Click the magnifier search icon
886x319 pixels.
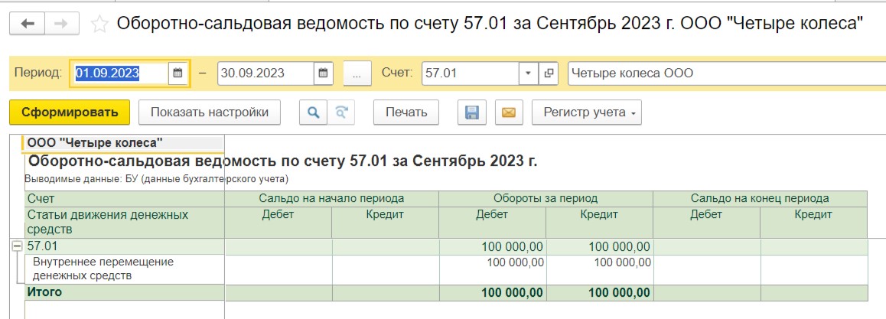pyautogui.click(x=312, y=112)
